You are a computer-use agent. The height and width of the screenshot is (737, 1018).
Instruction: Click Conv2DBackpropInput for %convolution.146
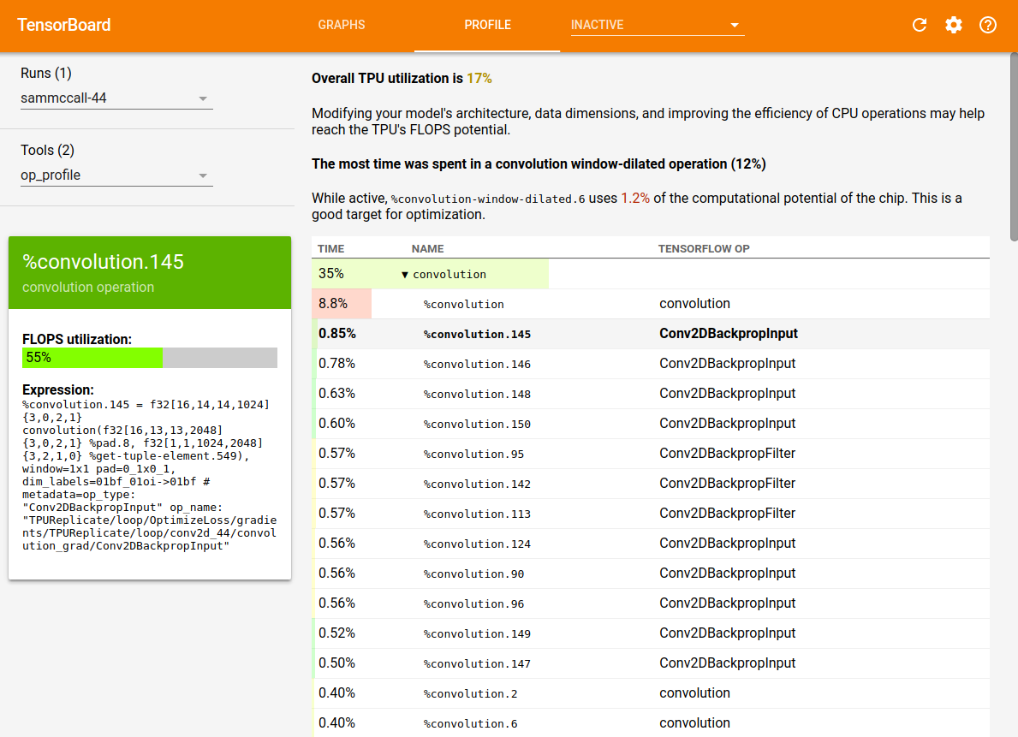727,364
